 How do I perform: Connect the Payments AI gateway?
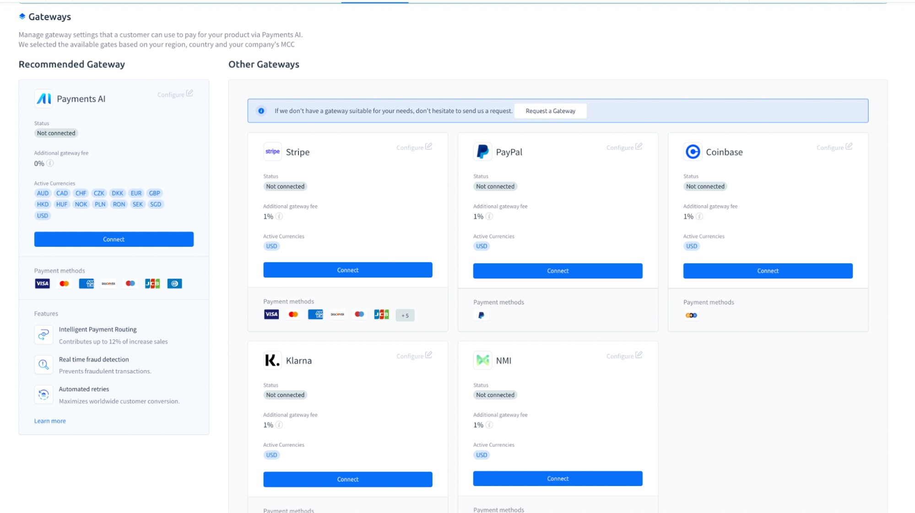114,239
